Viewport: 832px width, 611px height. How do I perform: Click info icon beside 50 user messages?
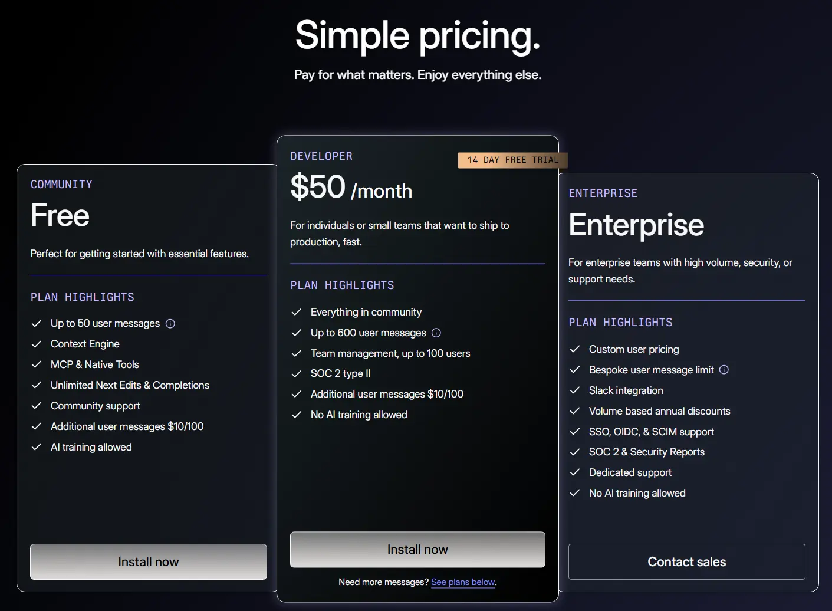coord(170,323)
